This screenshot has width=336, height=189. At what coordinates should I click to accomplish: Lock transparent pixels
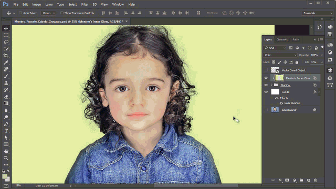(x=274, y=62)
